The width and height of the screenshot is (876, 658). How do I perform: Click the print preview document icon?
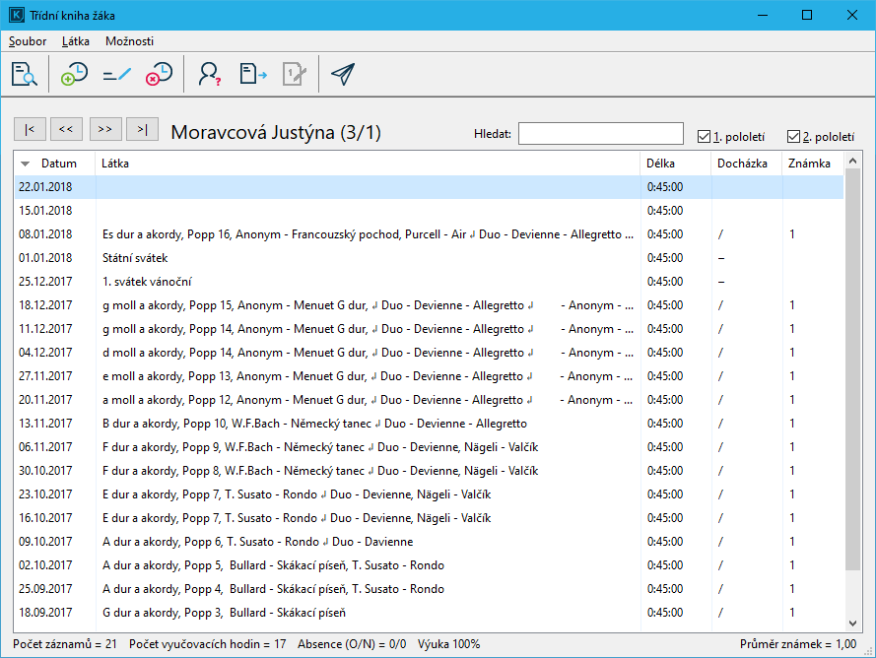click(x=25, y=75)
